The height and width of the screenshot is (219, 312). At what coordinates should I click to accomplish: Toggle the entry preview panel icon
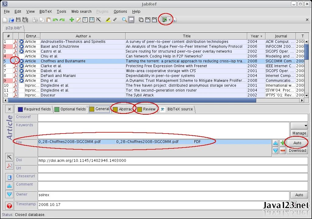tap(131, 20)
